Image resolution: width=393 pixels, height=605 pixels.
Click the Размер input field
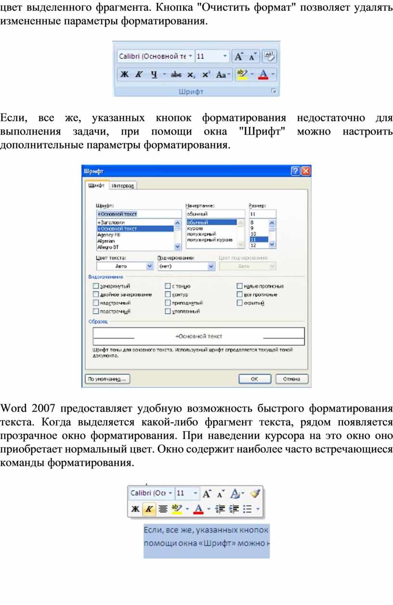click(x=262, y=214)
